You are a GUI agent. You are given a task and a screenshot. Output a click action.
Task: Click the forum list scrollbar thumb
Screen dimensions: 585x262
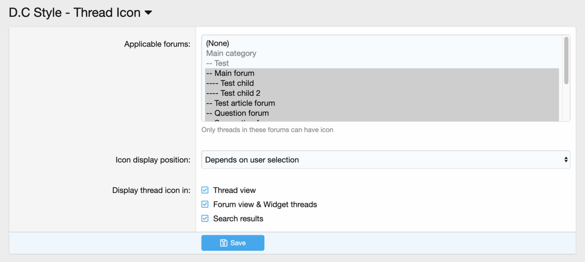[566, 60]
